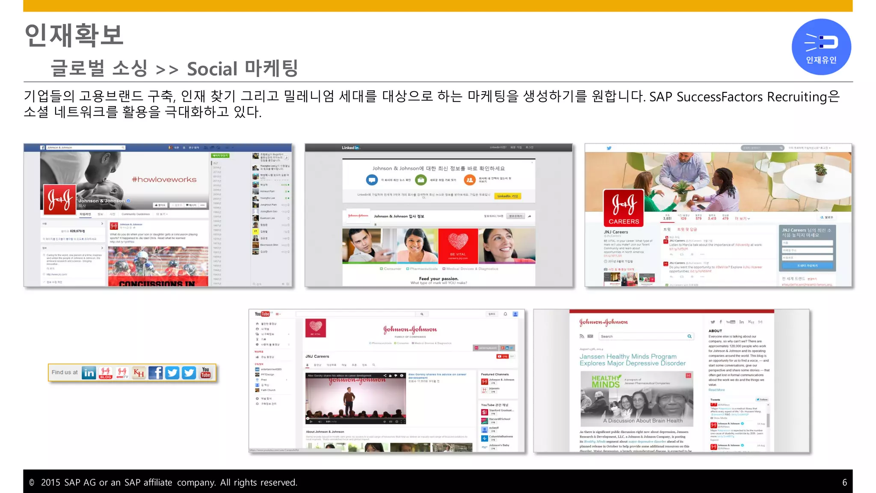Click the video volume icon
The width and height of the screenshot is (876, 493).
[x=320, y=422]
